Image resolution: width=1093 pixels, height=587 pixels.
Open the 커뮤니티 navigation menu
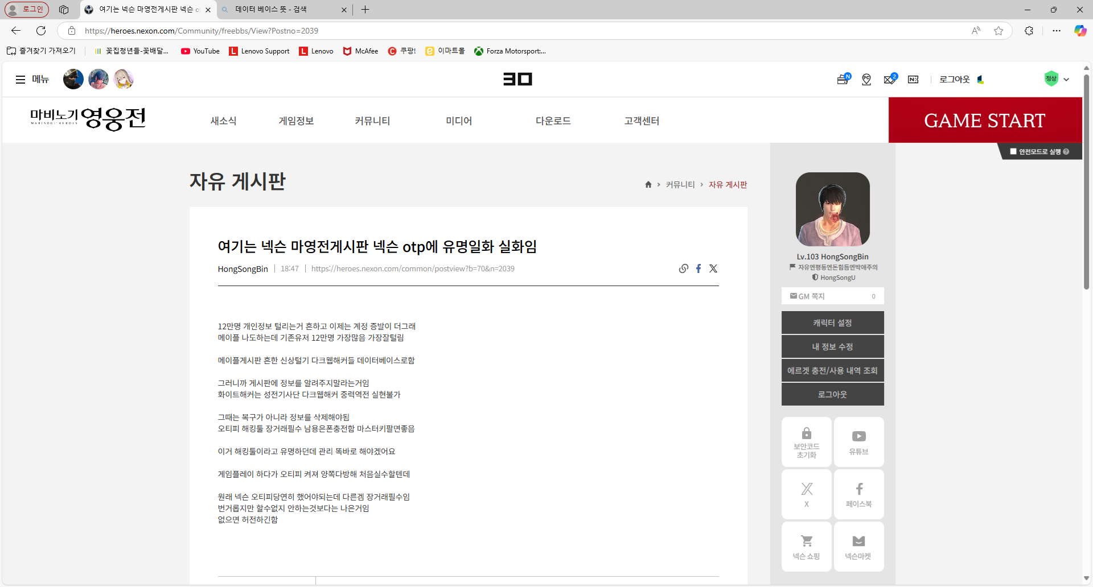pyautogui.click(x=372, y=121)
